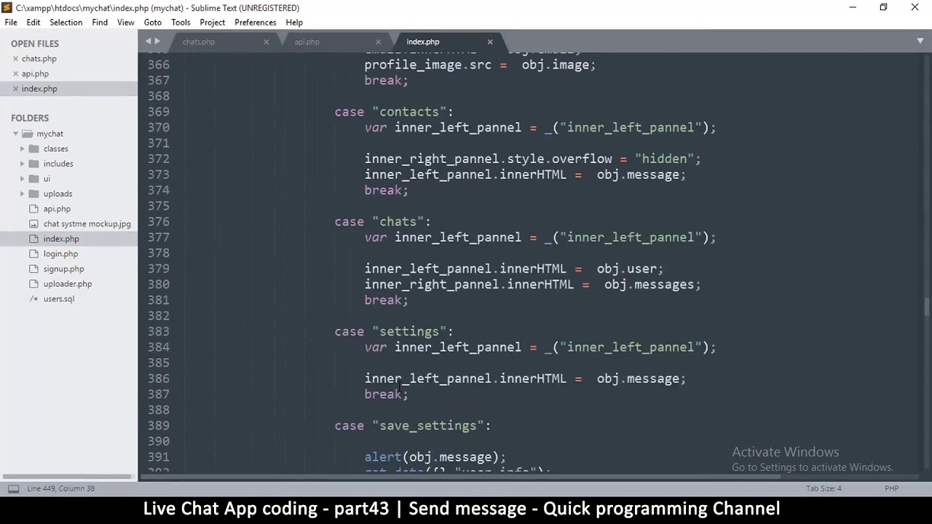The width and height of the screenshot is (932, 524).
Task: Close api.php in Open Files list
Action: click(x=15, y=74)
